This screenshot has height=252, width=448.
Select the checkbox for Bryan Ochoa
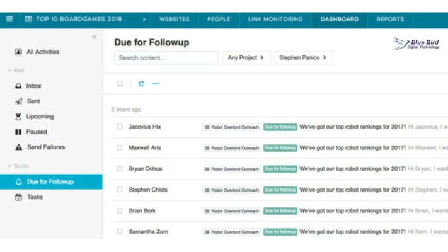click(x=120, y=169)
